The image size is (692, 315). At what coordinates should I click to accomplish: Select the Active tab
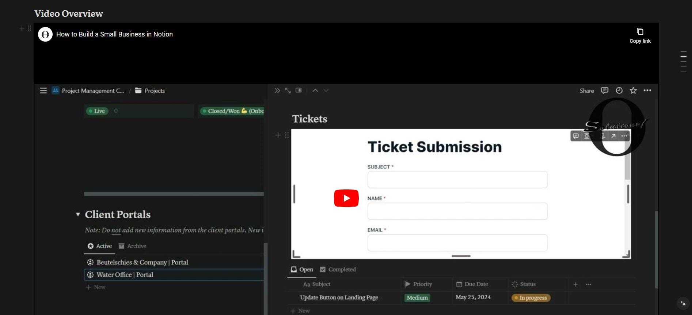click(x=99, y=246)
